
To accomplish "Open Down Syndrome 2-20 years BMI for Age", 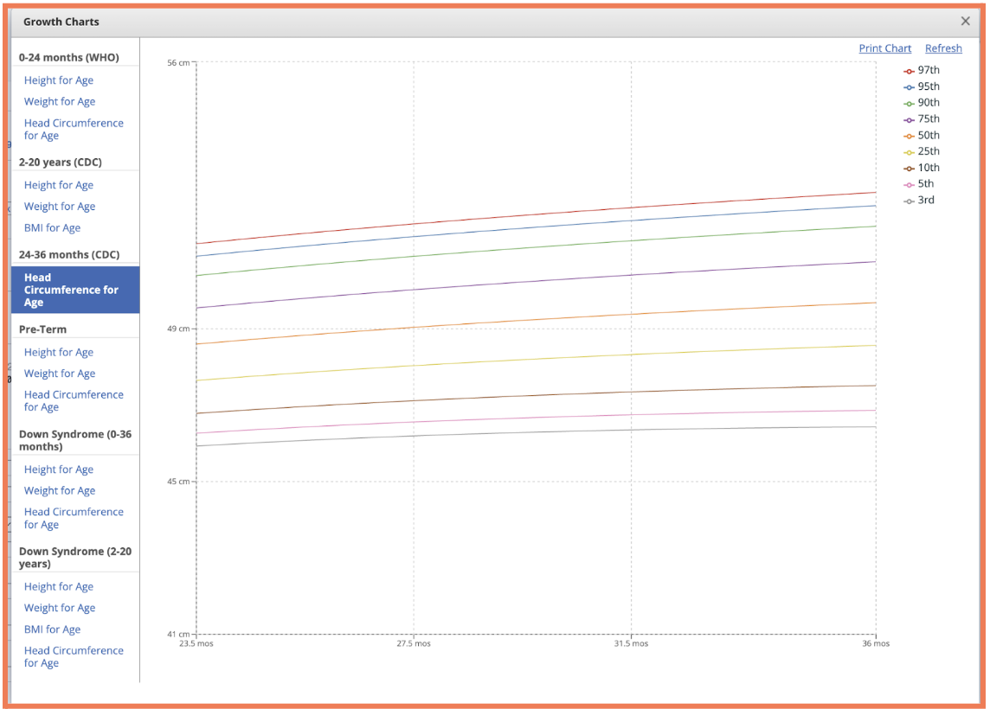I will pyautogui.click(x=52, y=629).
